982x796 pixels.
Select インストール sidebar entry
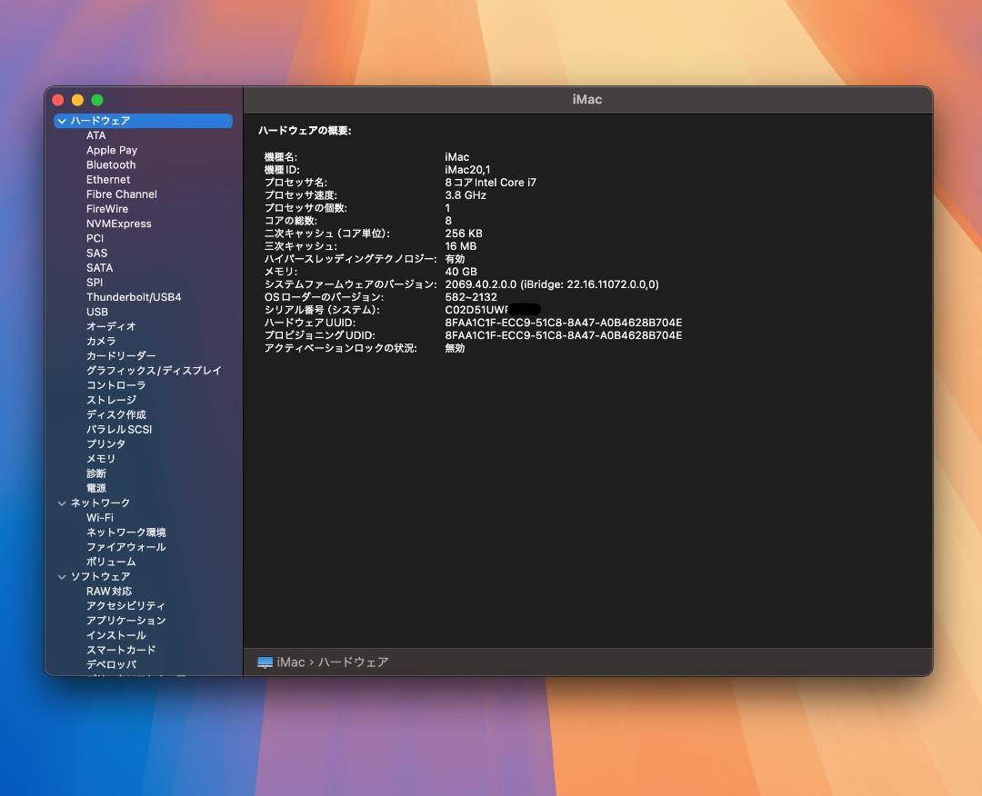click(115, 635)
